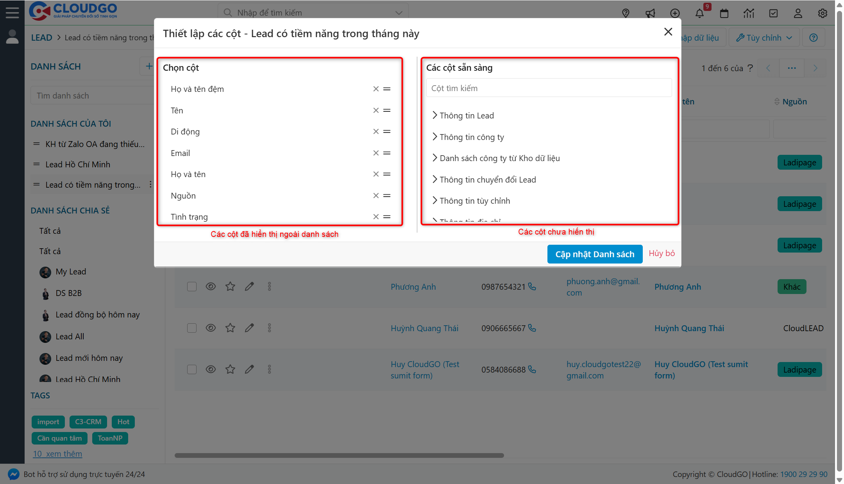
Task: Open the three-dot menu beside Lead có tiềm năng
Action: [151, 184]
